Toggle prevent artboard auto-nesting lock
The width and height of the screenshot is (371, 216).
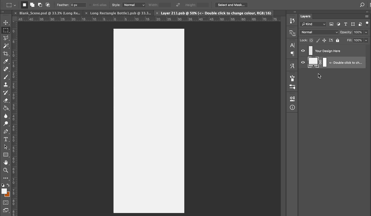point(331,40)
